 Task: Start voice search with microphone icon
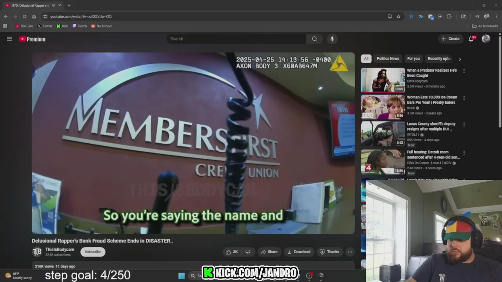[332, 39]
